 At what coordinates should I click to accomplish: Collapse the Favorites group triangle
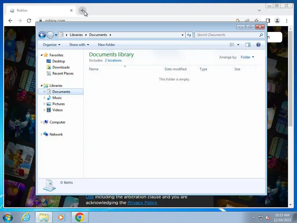(x=41, y=55)
